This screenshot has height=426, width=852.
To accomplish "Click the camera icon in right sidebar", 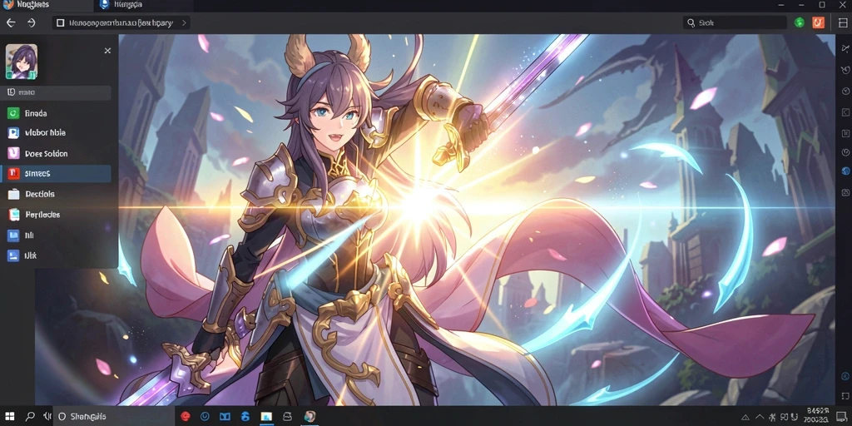I will (845, 192).
